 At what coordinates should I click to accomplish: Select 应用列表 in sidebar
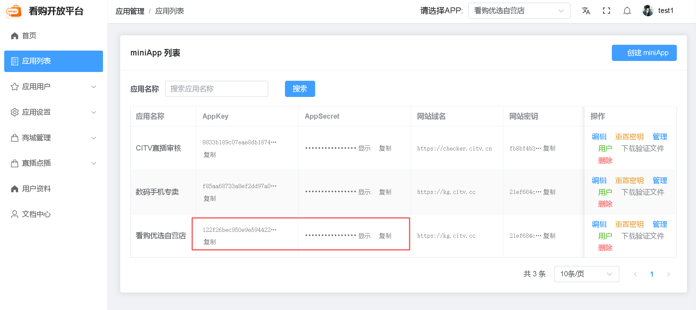tap(54, 61)
